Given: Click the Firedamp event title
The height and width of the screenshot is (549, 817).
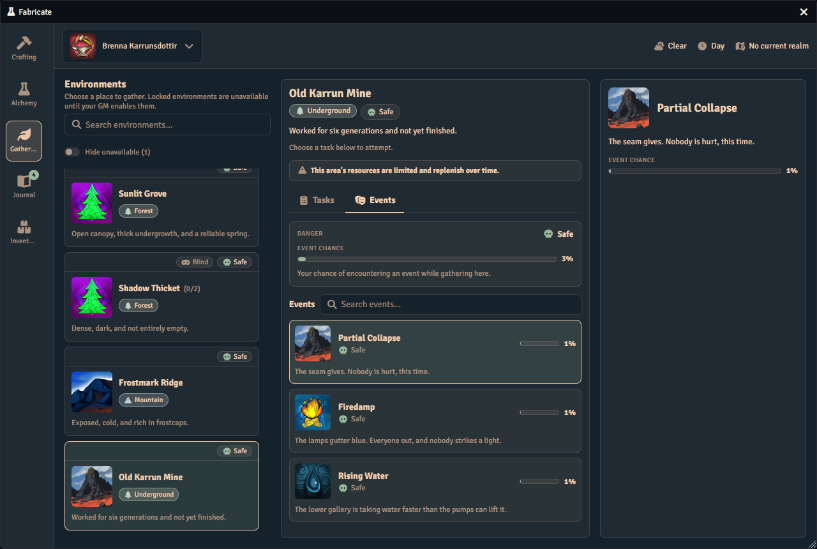Looking at the screenshot, I should point(357,407).
